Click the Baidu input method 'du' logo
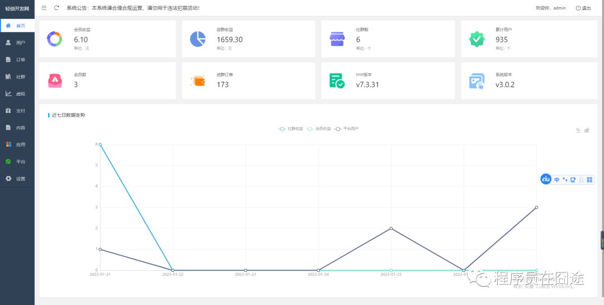The width and height of the screenshot is (604, 305). pyautogui.click(x=546, y=179)
